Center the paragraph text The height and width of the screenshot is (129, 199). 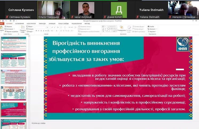63,31
